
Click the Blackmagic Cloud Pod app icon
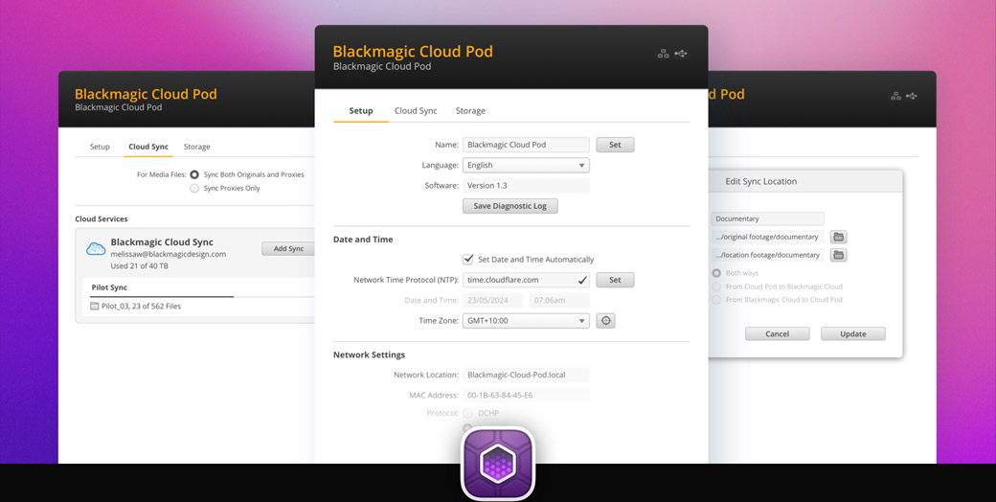coord(497,464)
